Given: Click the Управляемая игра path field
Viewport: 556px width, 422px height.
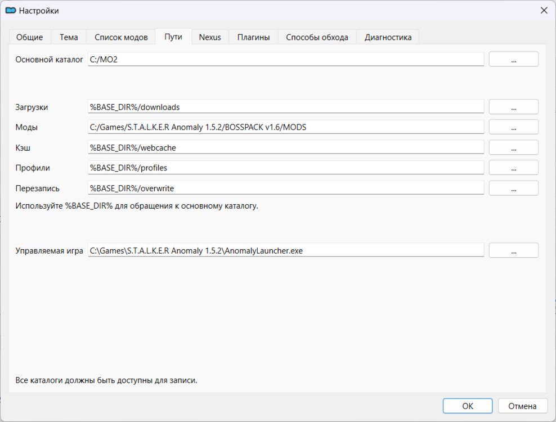Looking at the screenshot, I should tap(286, 251).
